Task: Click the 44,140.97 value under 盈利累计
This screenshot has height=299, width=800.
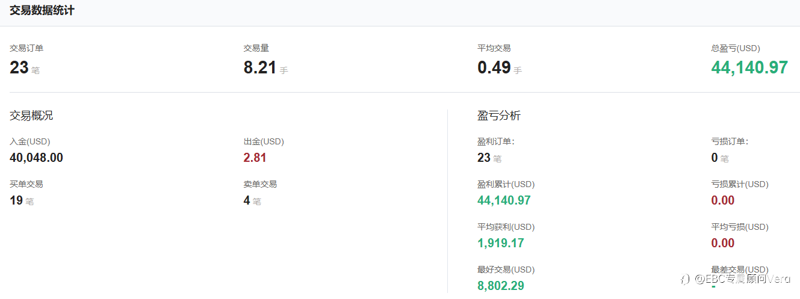Action: [504, 200]
